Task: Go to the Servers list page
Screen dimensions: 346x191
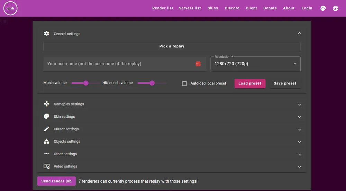Action: pyautogui.click(x=190, y=8)
